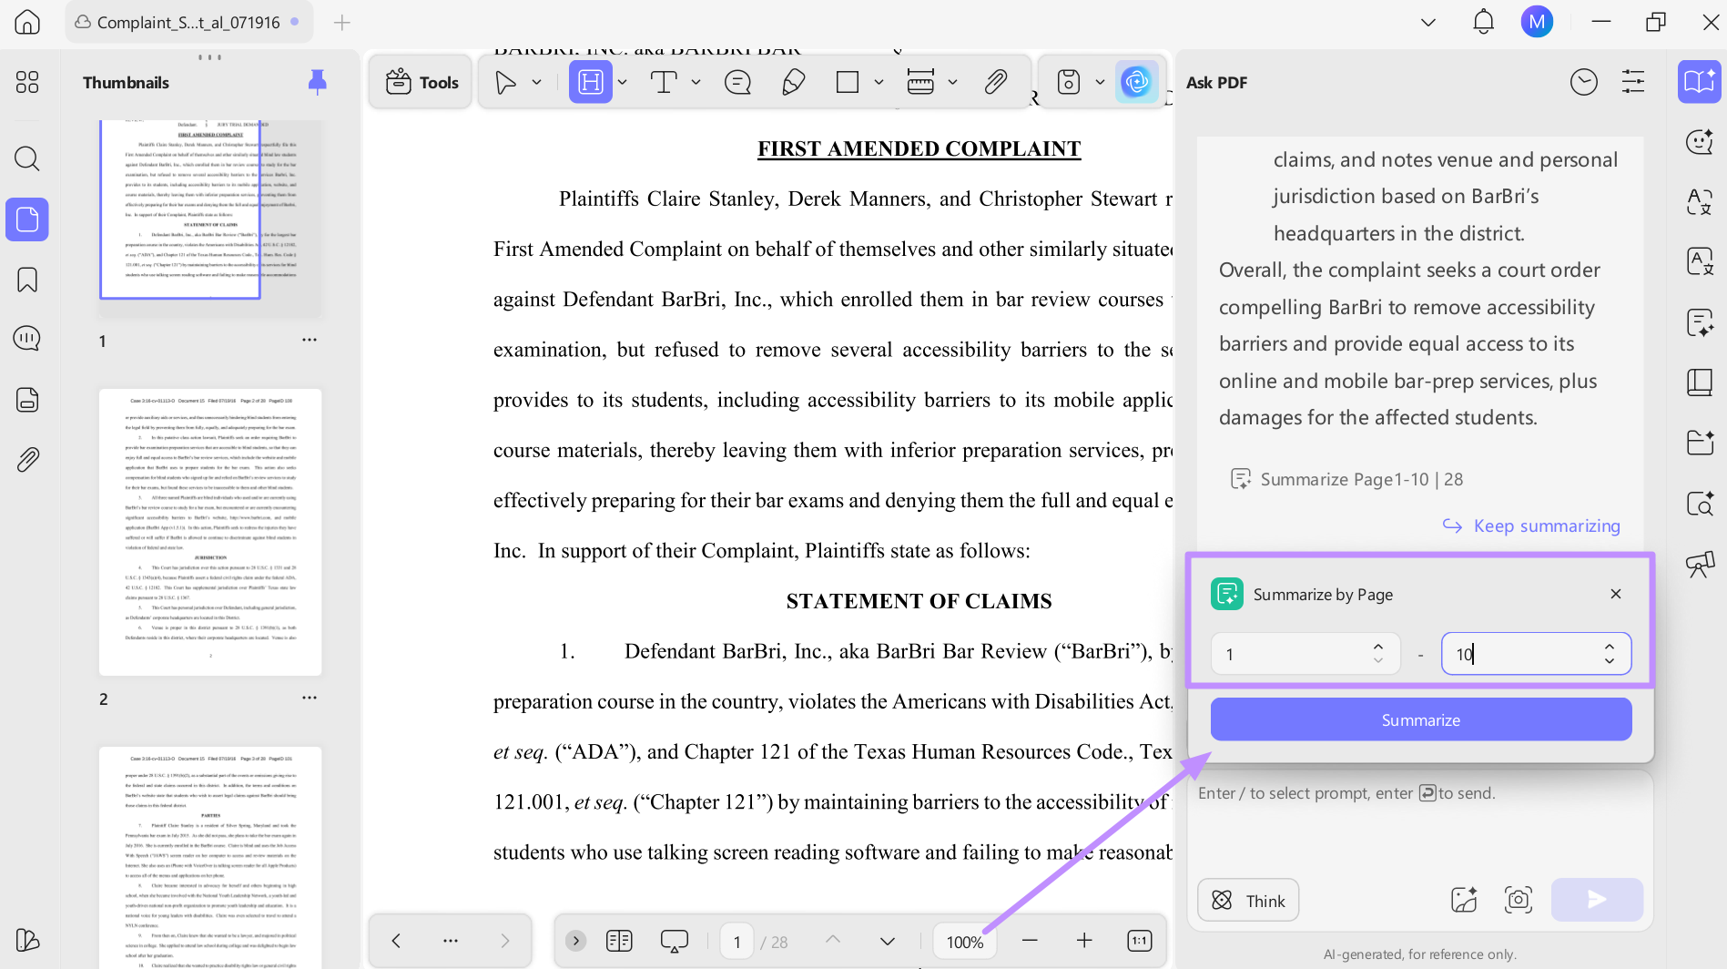Click the screenshot capture icon in chat box
The height and width of the screenshot is (969, 1727).
click(1519, 900)
